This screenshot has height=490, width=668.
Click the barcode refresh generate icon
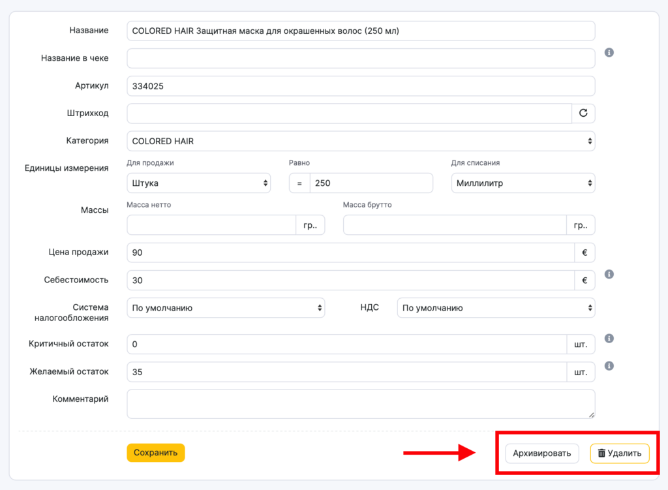click(x=583, y=113)
